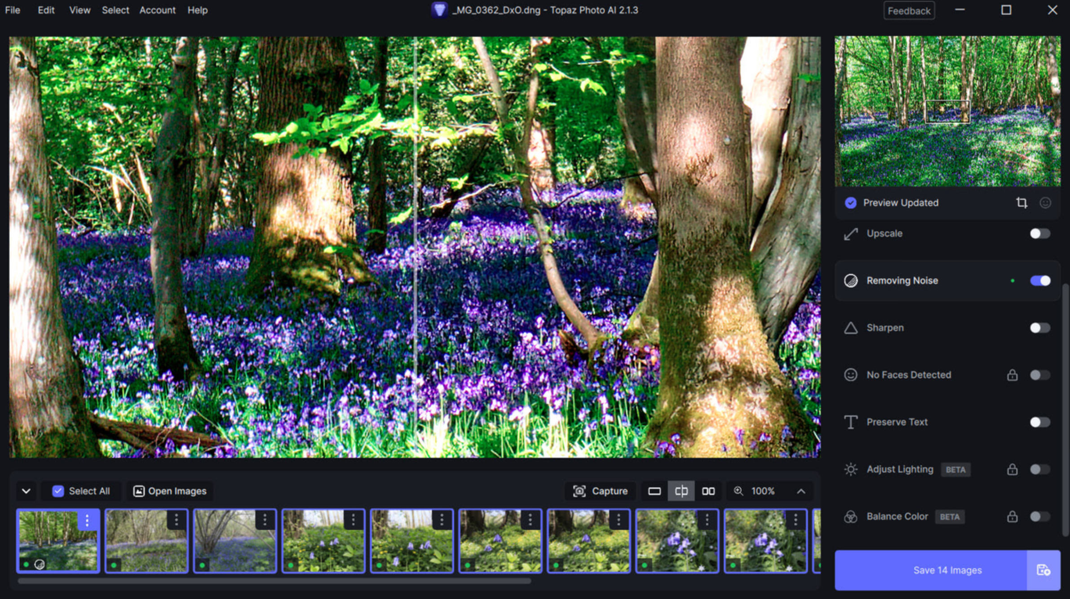Open the Account menu
The width and height of the screenshot is (1070, 599).
coord(157,10)
